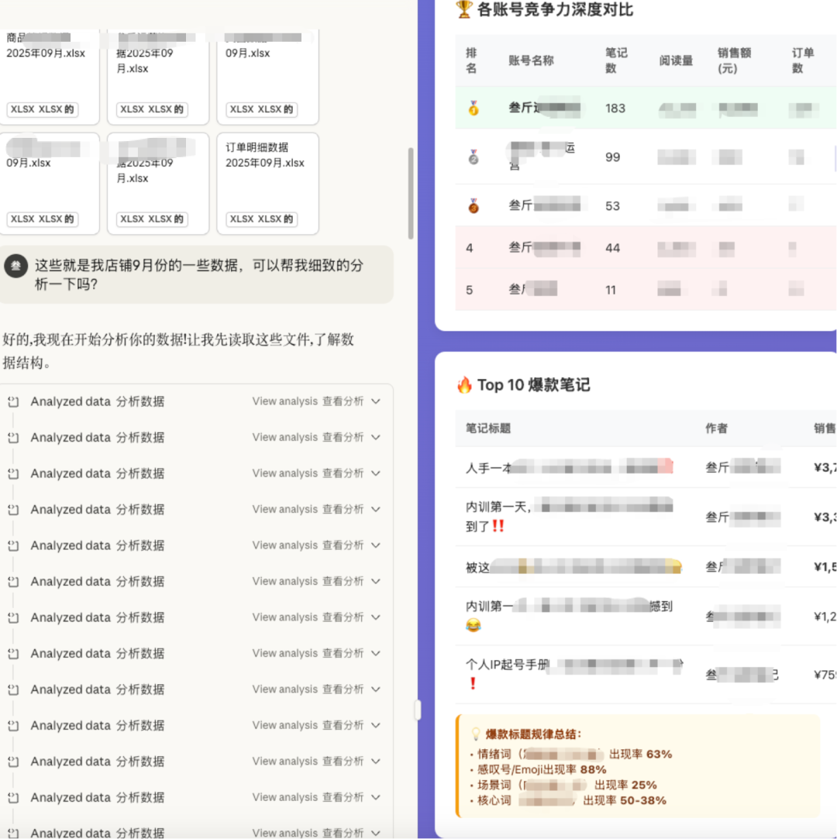Expand the first Analyzed data row chevron

(376, 401)
